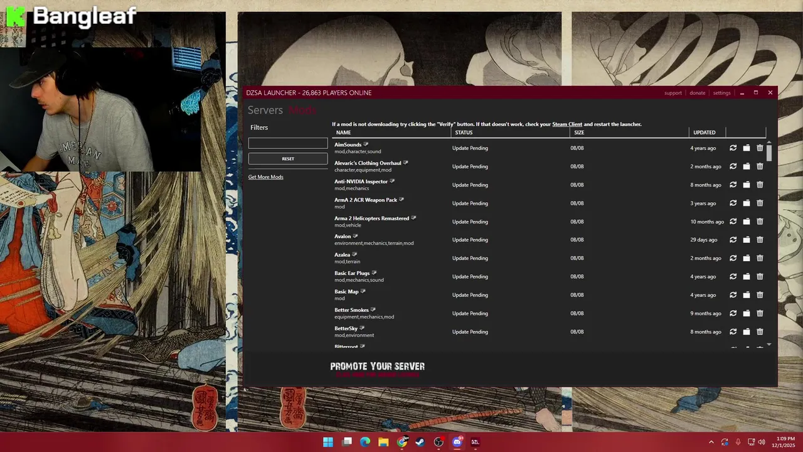Image resolution: width=803 pixels, height=452 pixels.
Task: Delete the BetterSky mod
Action: click(x=760, y=331)
